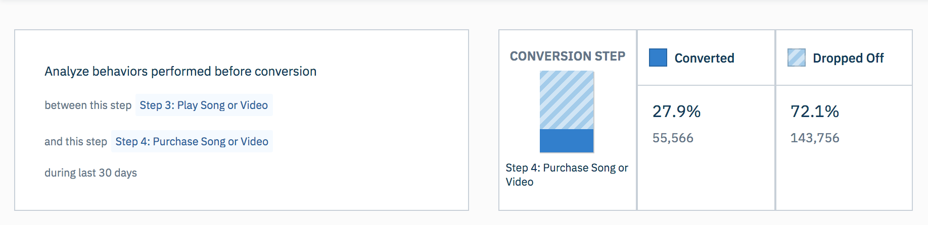Open the Step 4: Purchase Song or Video selector

tap(192, 141)
